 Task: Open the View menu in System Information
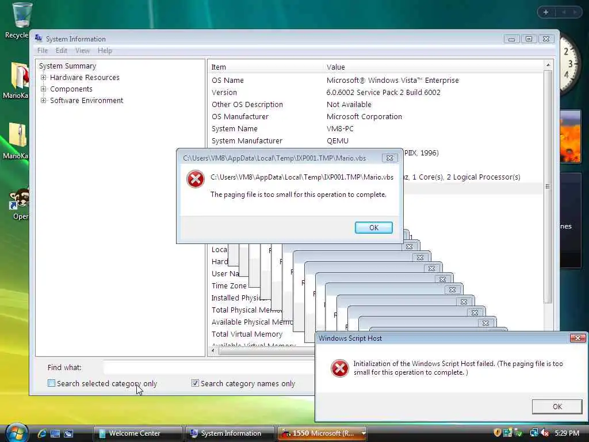[x=82, y=51]
